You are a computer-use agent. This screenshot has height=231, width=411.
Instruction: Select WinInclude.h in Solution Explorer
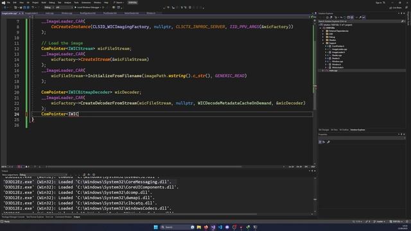[338, 67]
